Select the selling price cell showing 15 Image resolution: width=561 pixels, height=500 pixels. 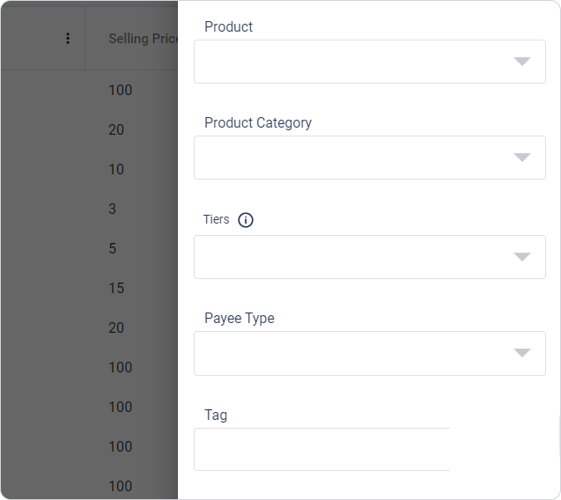coord(116,288)
